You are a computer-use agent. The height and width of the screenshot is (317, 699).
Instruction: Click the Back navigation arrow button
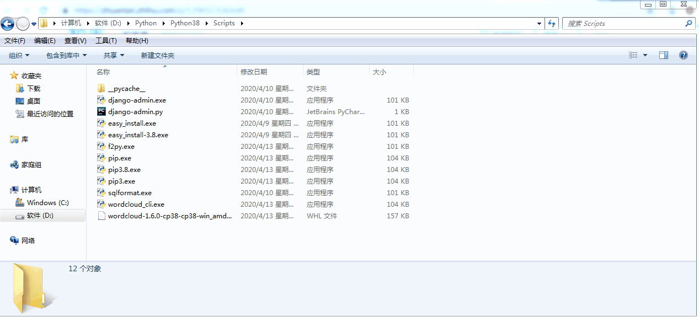pos(8,24)
